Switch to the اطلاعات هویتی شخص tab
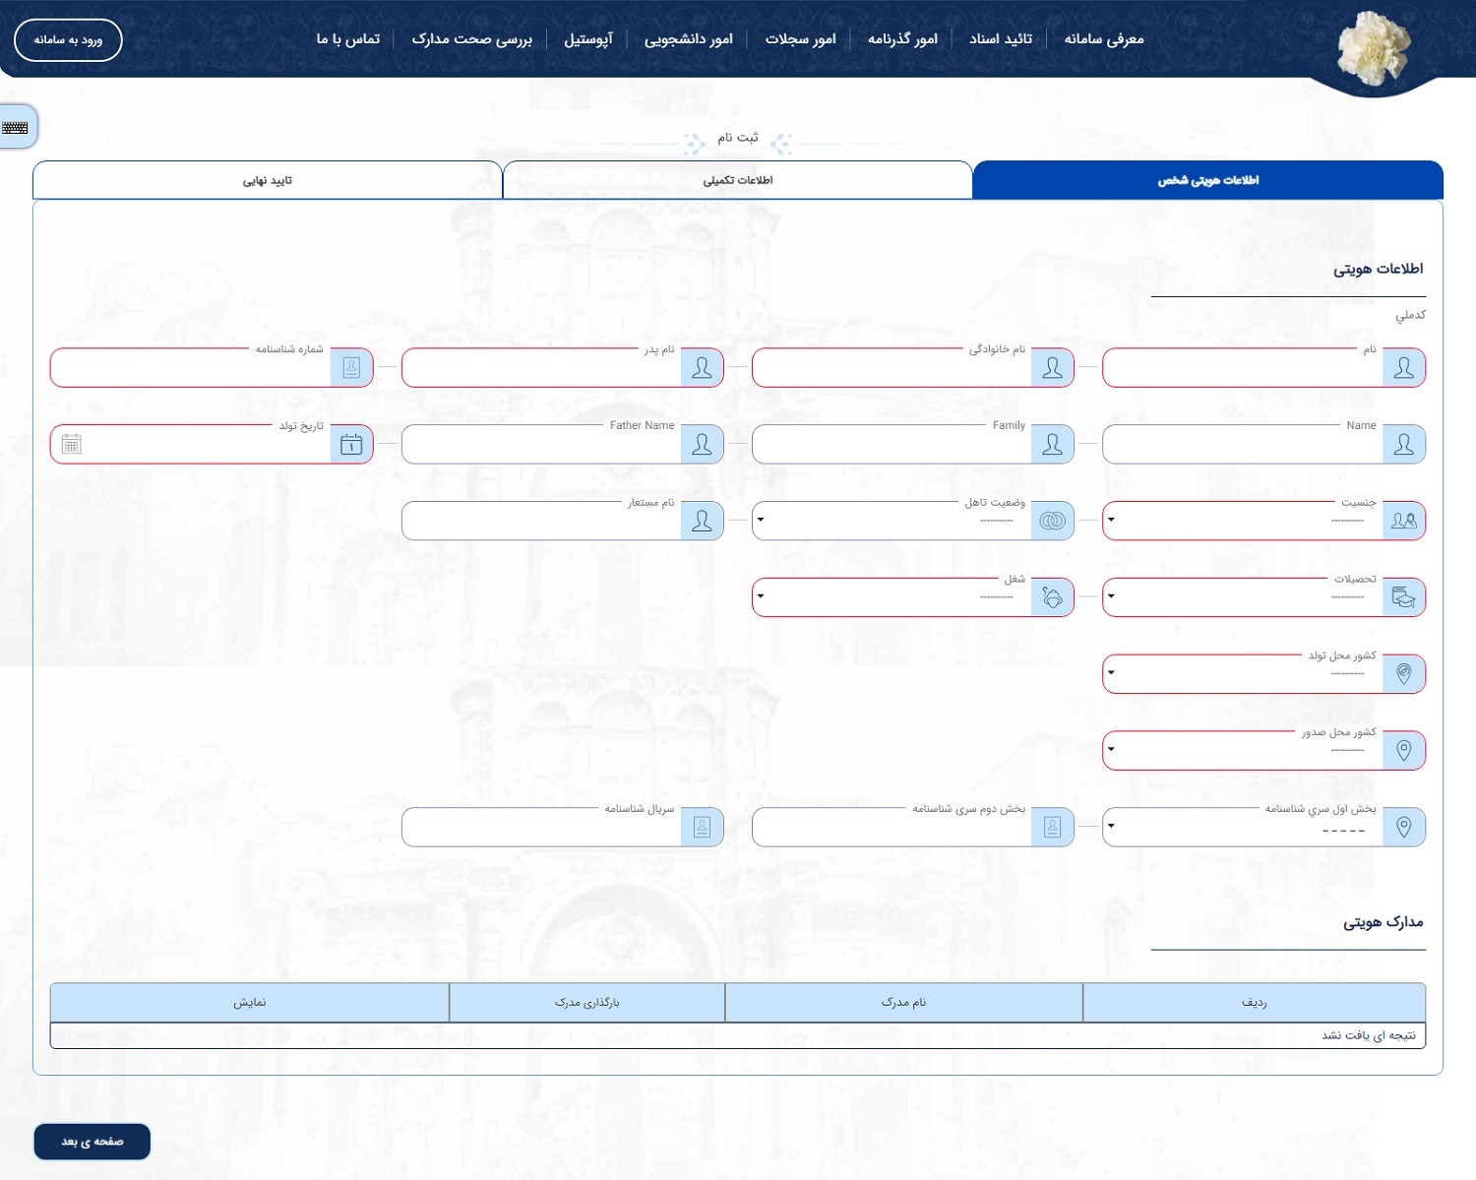 1207,180
